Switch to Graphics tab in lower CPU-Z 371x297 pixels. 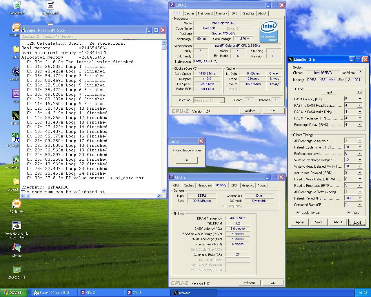pyautogui.click(x=248, y=185)
